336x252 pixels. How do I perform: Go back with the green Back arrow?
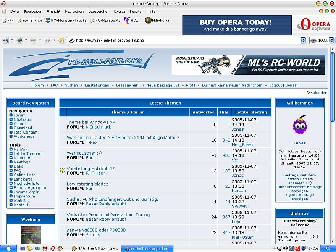20,40
